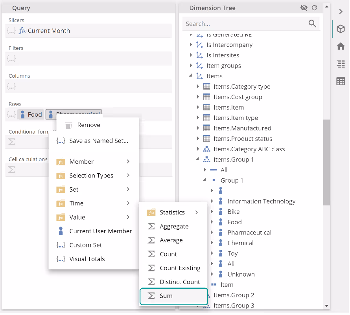Select Food member in Rows
Screen dimensions: 350x315
pos(31,114)
